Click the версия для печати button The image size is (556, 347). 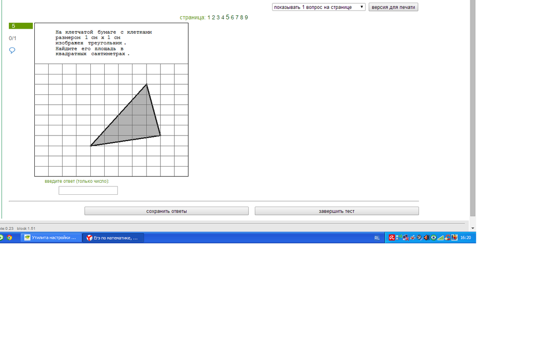(x=393, y=7)
